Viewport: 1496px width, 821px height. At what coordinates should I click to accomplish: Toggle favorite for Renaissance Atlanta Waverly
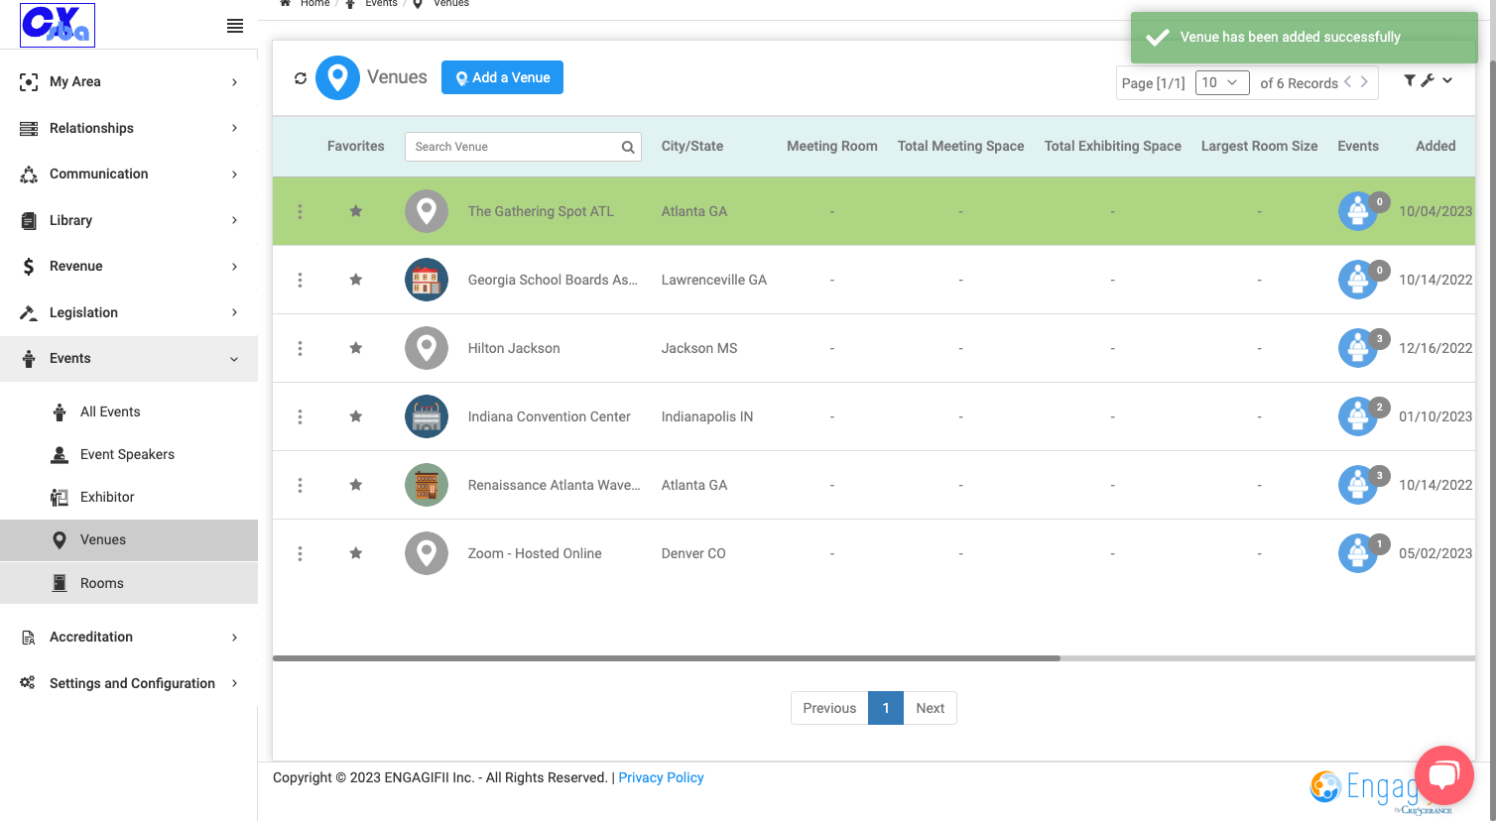click(x=355, y=484)
